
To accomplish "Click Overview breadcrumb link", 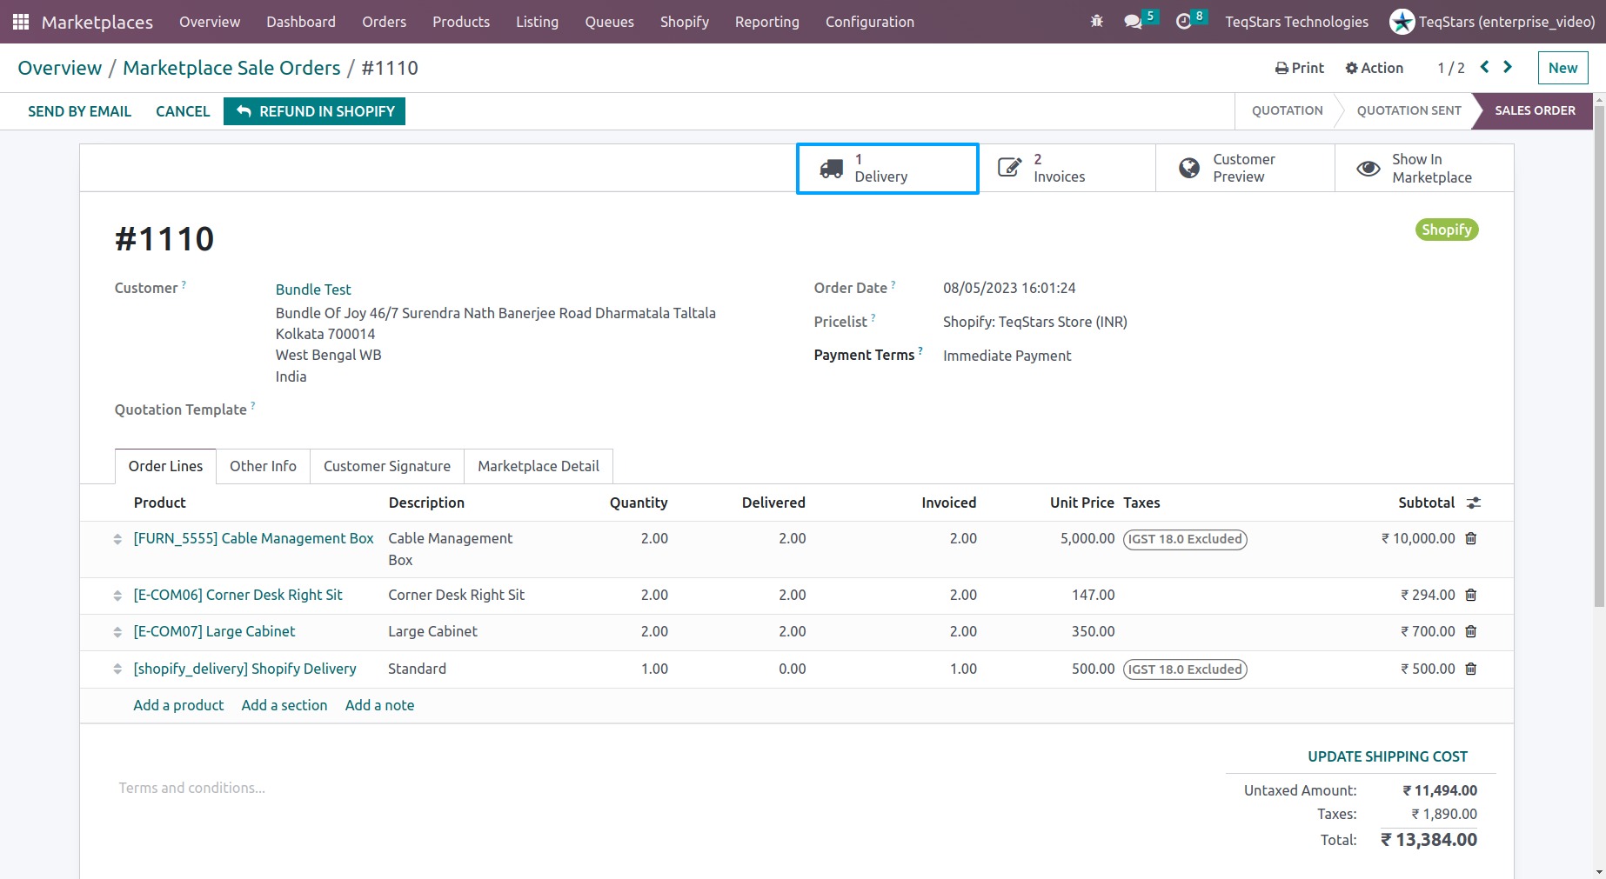I will [59, 68].
